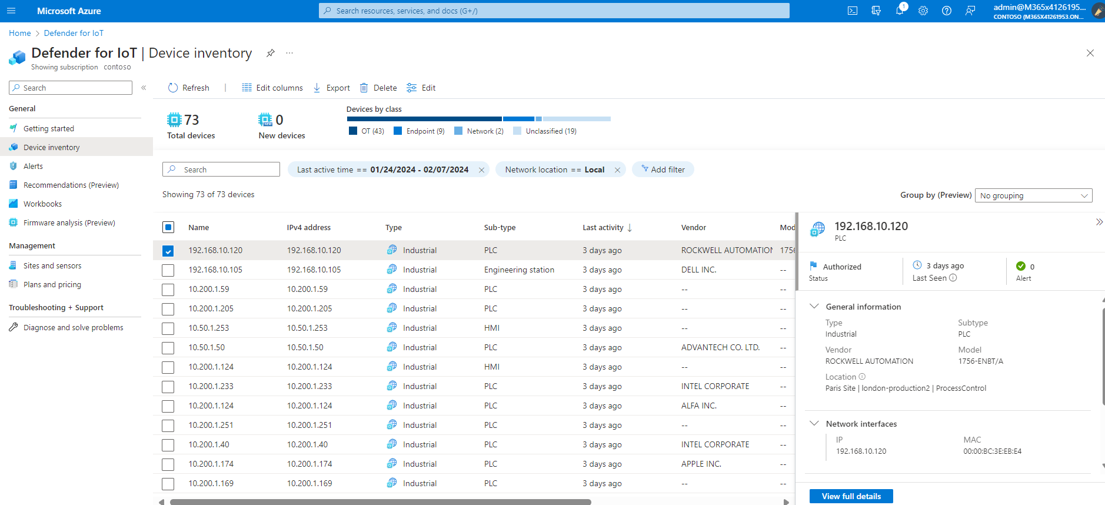Viewport: 1105px width, 505px height.
Task: Sort by the Vendor column header
Action: (694, 228)
